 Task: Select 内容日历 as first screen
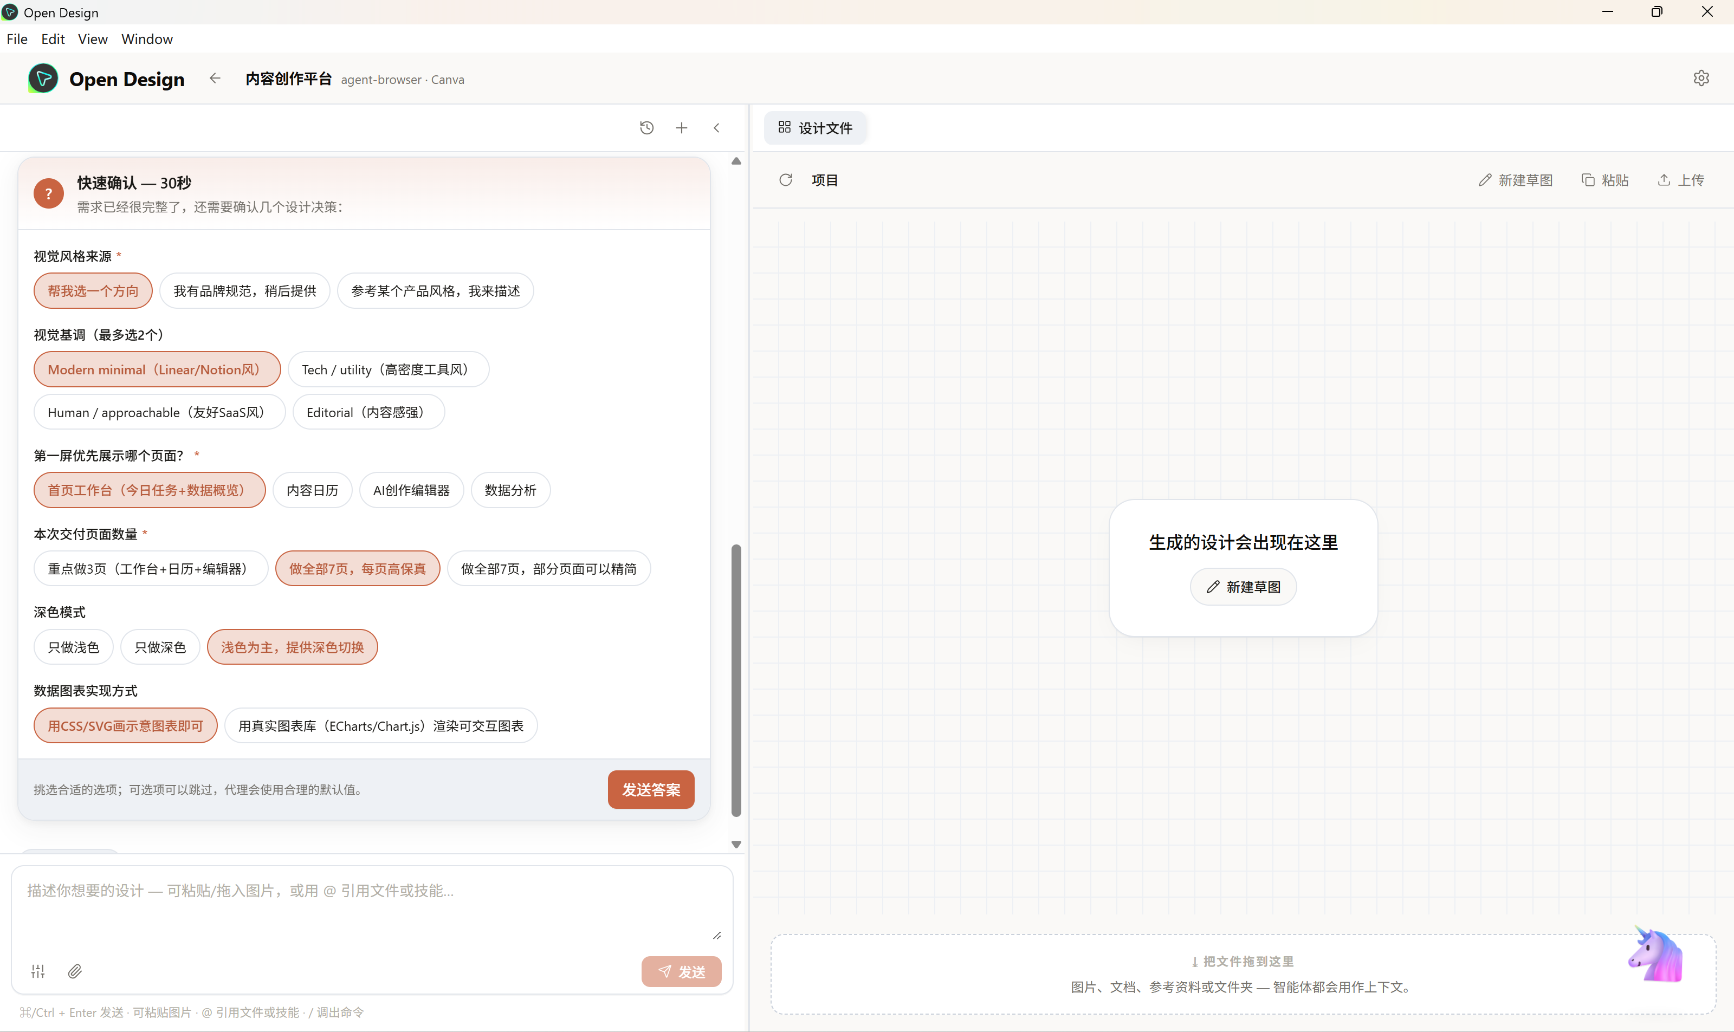point(312,490)
